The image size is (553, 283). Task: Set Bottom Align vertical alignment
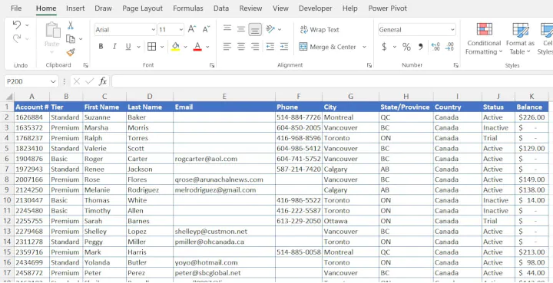point(255,29)
